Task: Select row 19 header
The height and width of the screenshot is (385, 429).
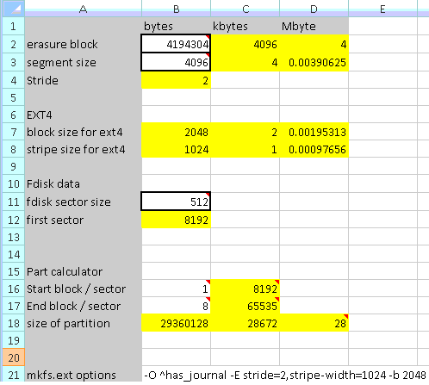Action: pos(13,340)
